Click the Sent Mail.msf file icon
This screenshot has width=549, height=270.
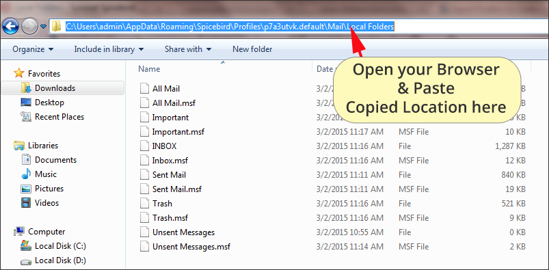[x=144, y=189]
